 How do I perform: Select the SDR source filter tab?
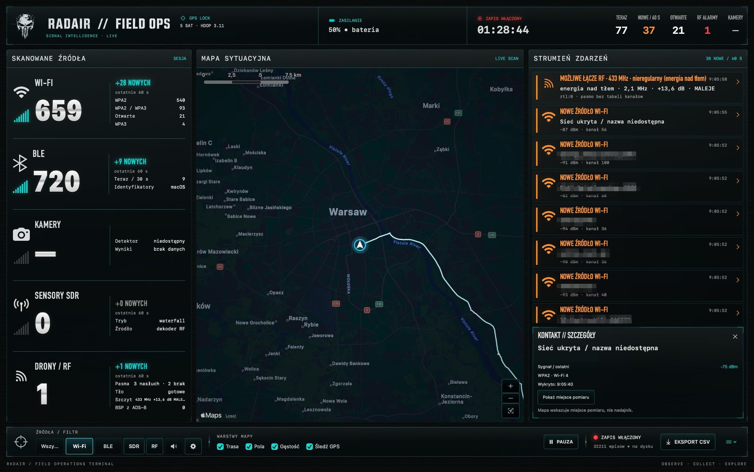pyautogui.click(x=134, y=446)
